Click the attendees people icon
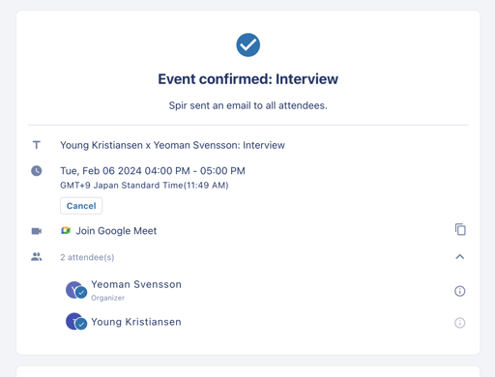Viewport: 495px width, 377px height. 37,257
